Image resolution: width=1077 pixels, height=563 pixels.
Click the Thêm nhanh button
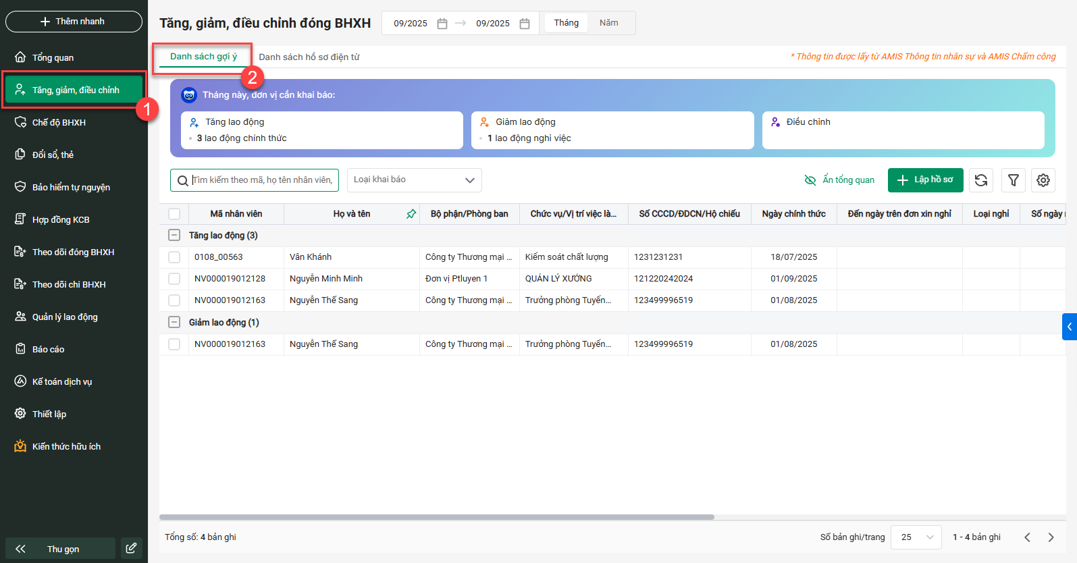[x=74, y=22]
